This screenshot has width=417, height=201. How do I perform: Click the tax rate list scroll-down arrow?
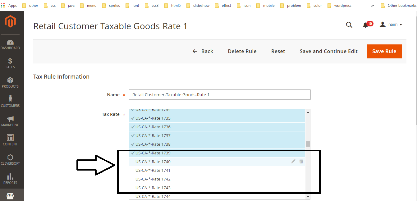point(308,197)
